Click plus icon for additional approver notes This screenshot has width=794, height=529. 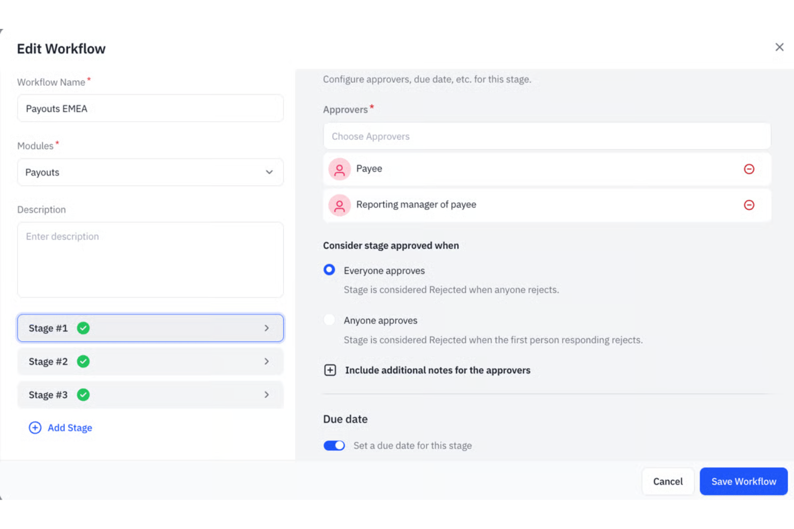click(330, 370)
